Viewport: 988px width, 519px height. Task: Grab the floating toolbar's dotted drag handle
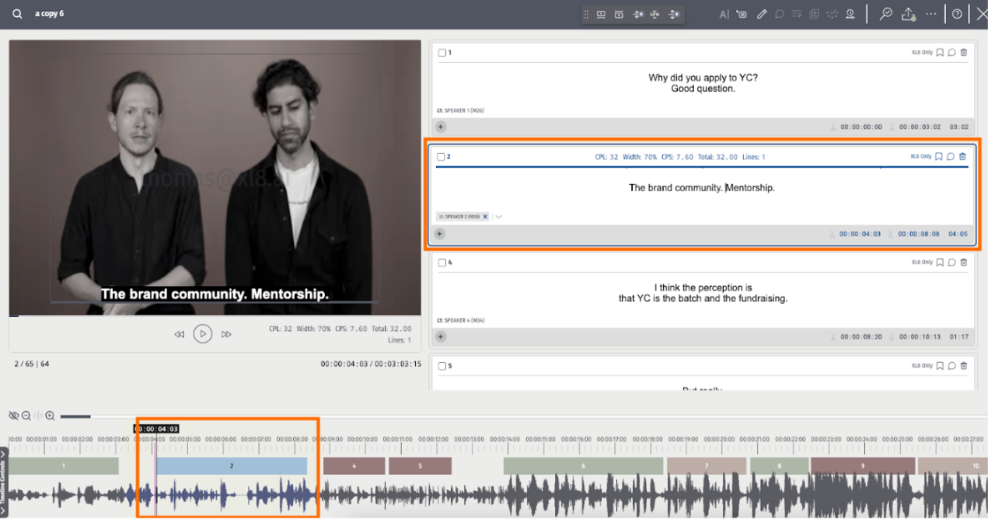point(587,14)
